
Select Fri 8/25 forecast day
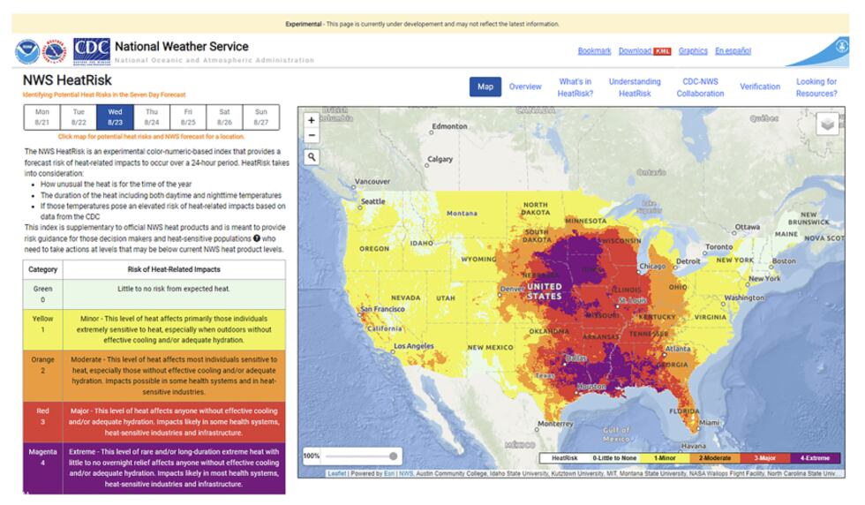(x=187, y=117)
